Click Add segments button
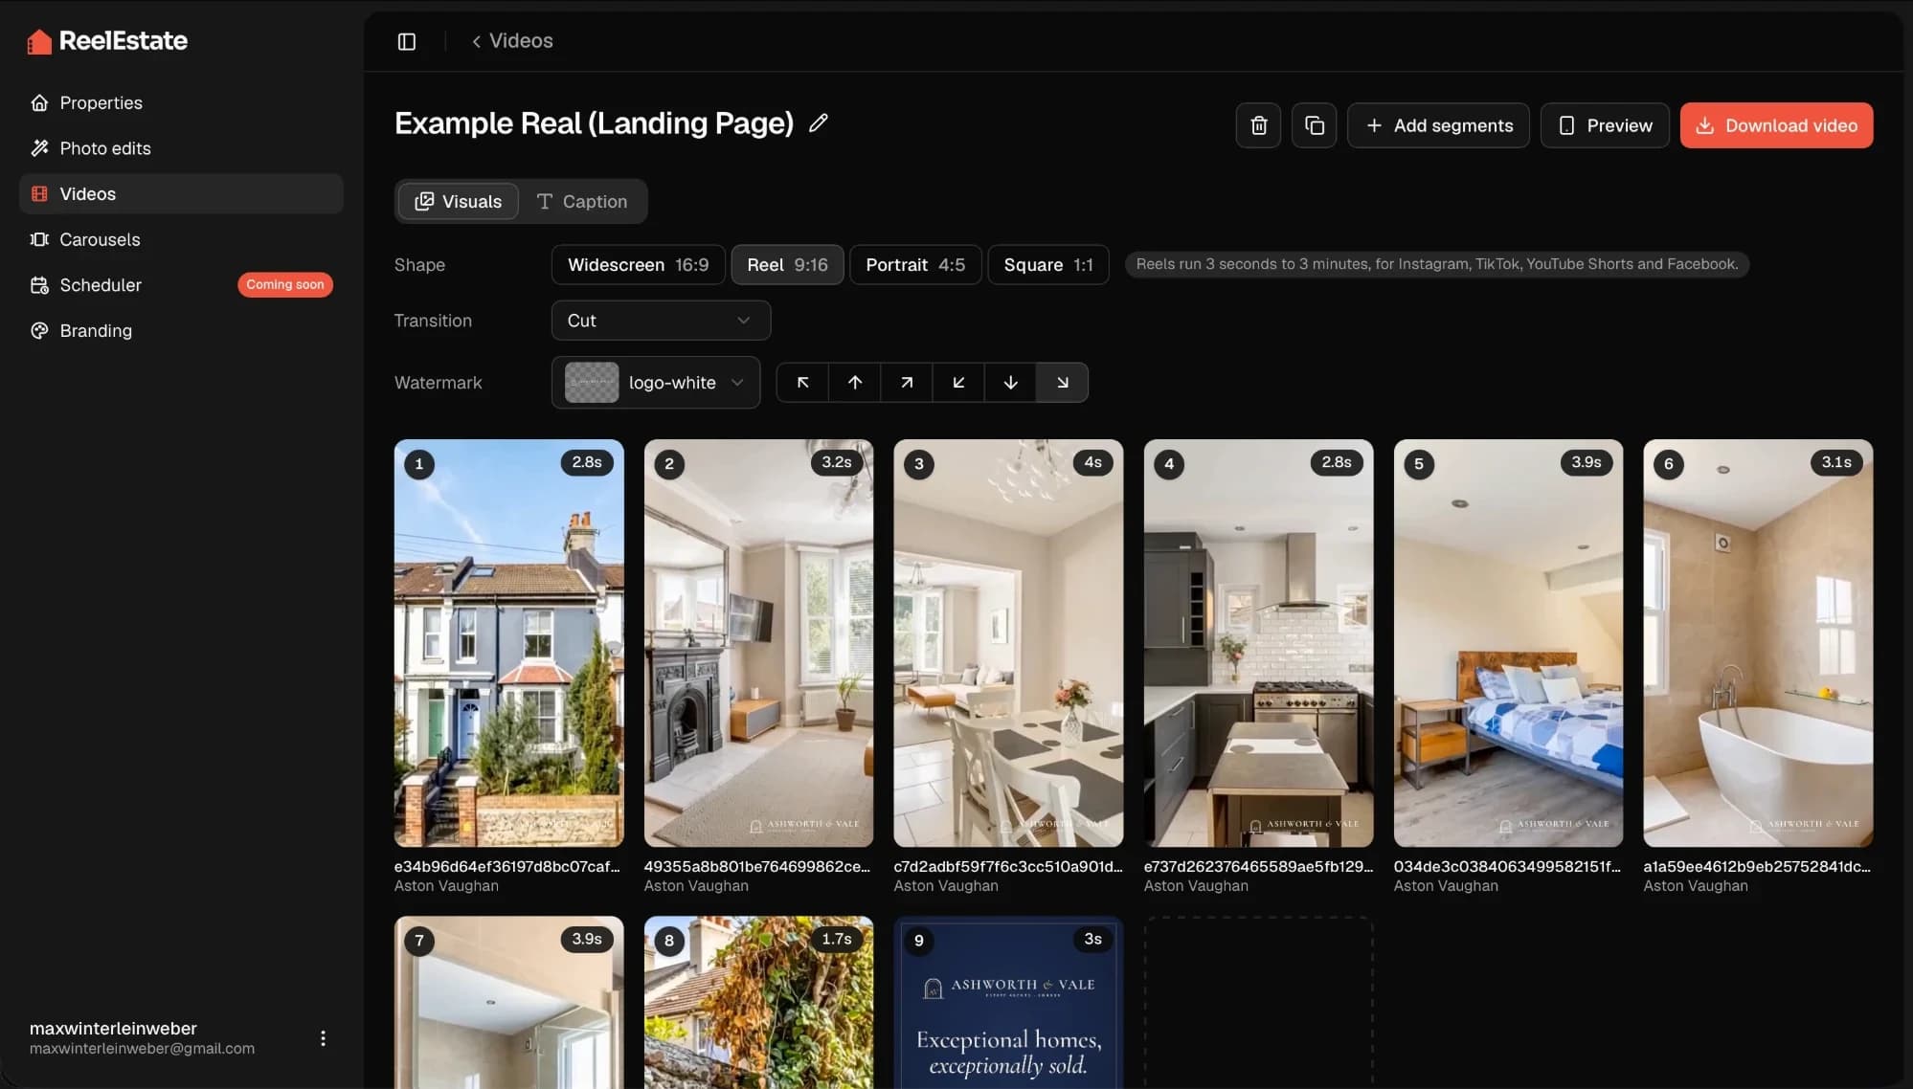Image resolution: width=1913 pixels, height=1089 pixels. click(x=1438, y=125)
